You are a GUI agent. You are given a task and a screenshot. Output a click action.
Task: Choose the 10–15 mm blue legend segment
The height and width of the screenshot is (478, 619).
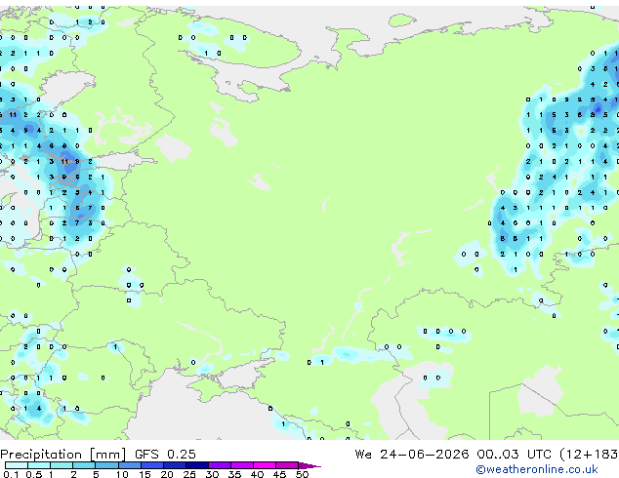point(130,465)
